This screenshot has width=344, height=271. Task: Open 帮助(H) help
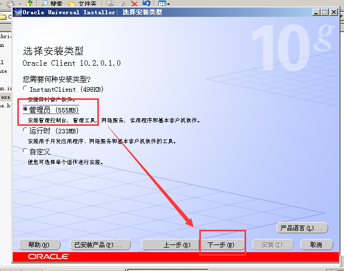click(39, 245)
